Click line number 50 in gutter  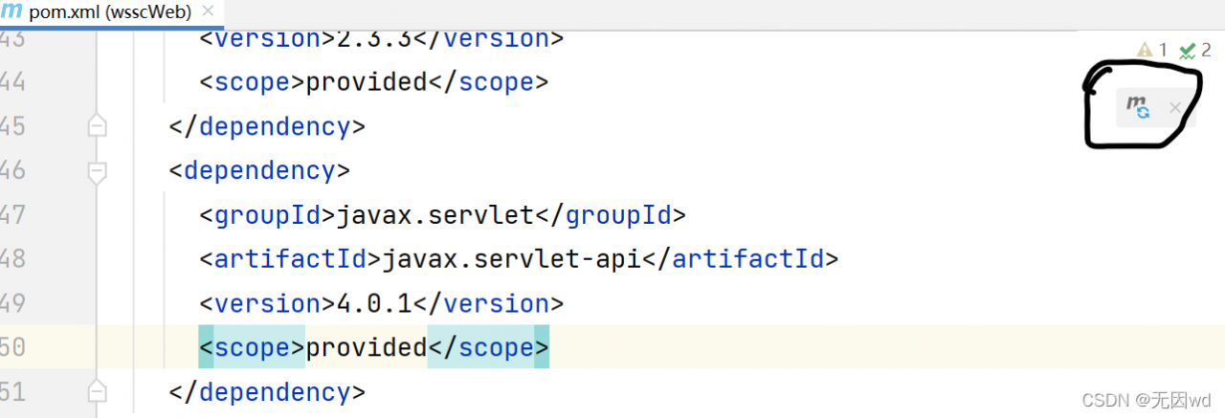pos(12,347)
